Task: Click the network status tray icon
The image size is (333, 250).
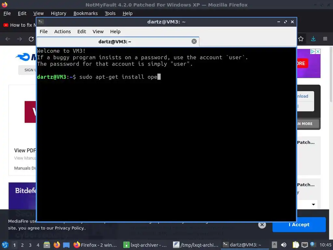Action: [x=304, y=245]
